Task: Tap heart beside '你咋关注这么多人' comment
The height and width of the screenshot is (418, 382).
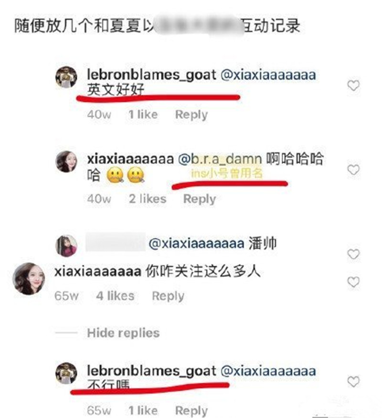Action: [x=353, y=282]
